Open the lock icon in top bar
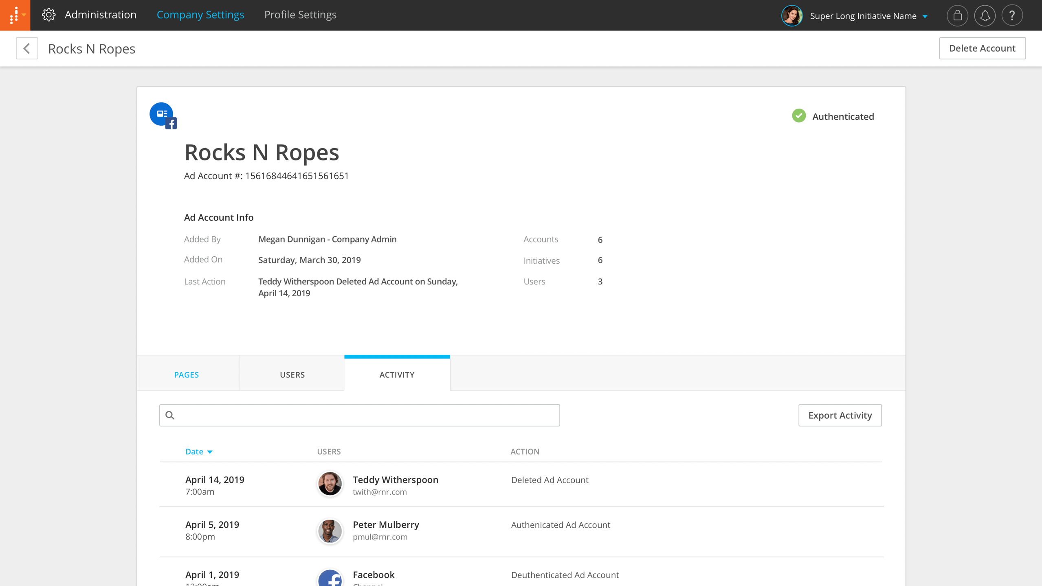The width and height of the screenshot is (1042, 586). tap(957, 15)
